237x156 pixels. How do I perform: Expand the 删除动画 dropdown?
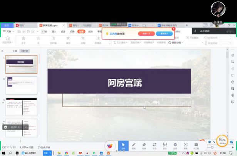click(x=176, y=43)
